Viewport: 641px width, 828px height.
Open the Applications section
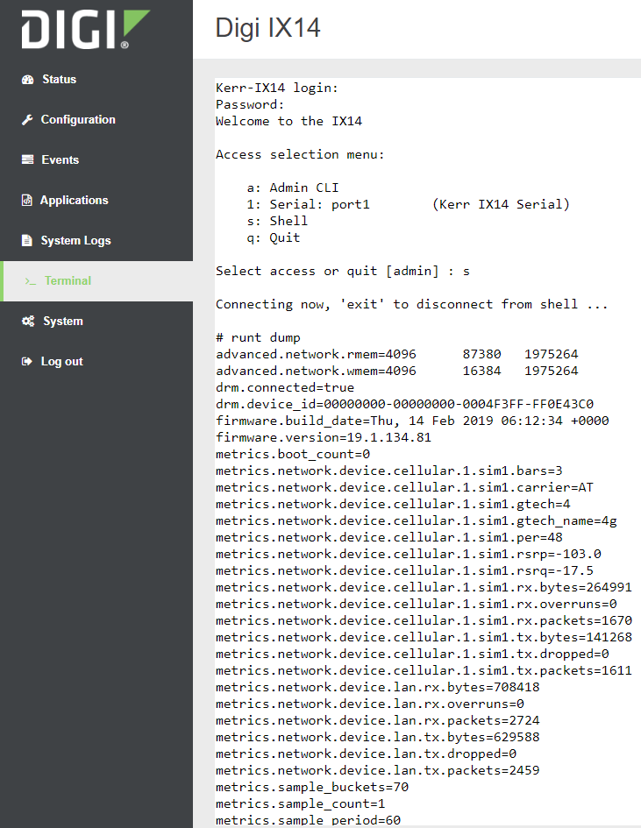click(74, 200)
